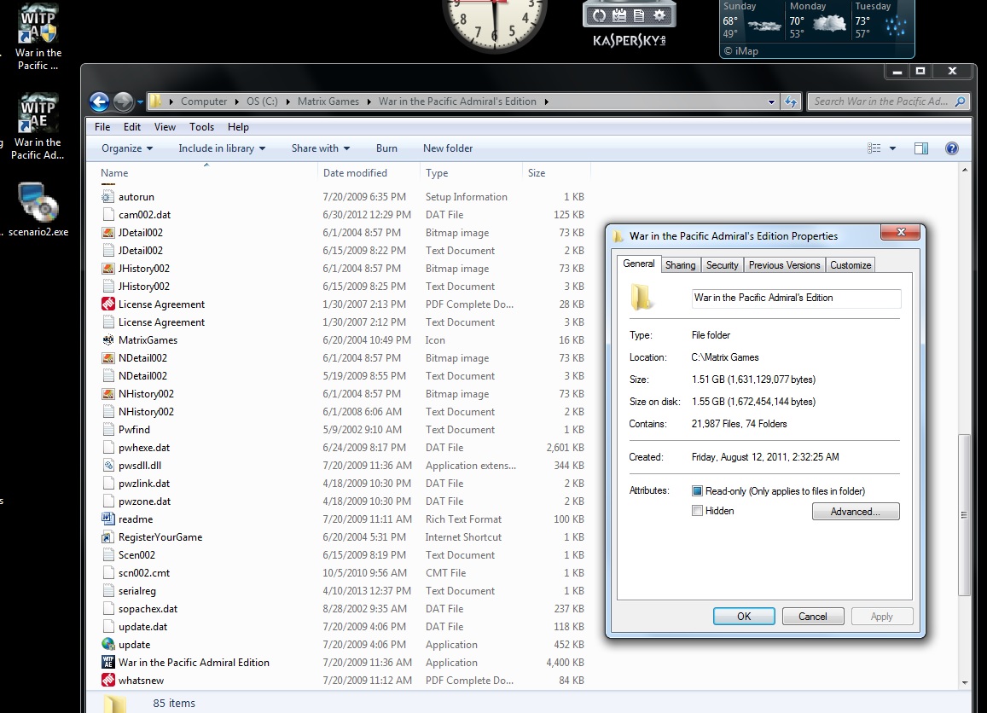Click New folder in the toolbar
Screen dimensions: 987x713
[x=448, y=148]
